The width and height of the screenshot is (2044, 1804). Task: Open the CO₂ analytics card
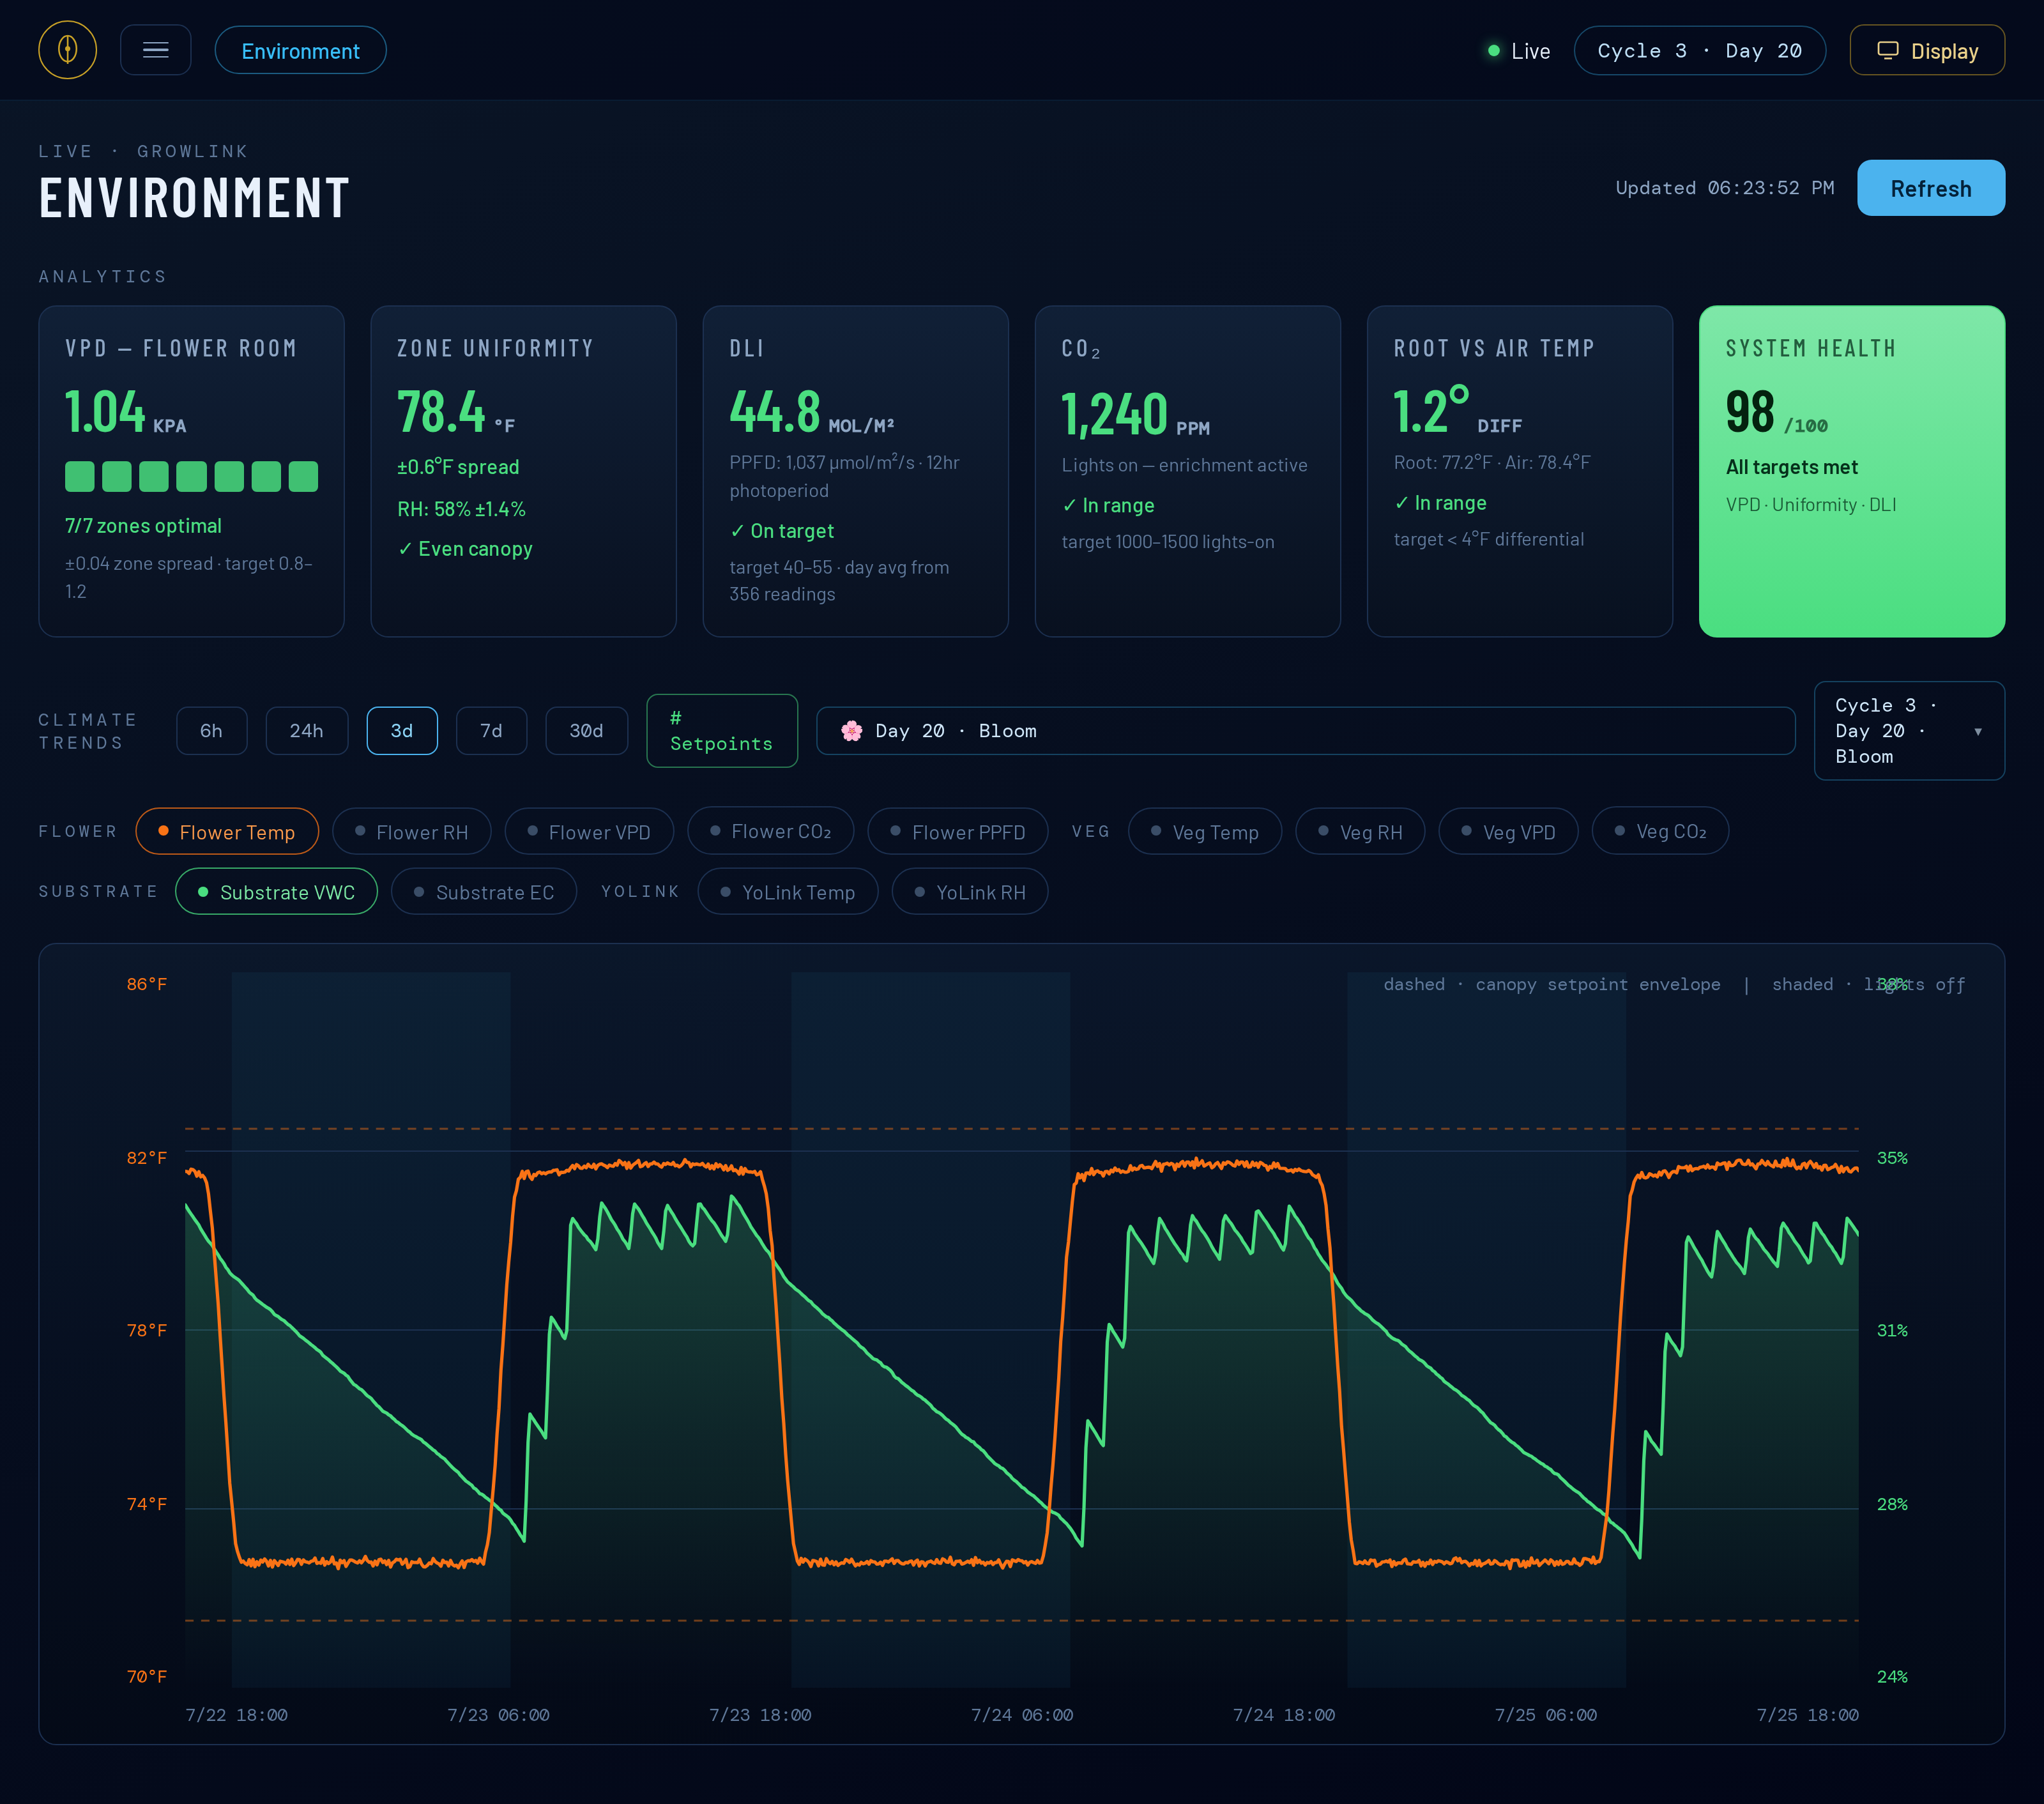(1188, 471)
